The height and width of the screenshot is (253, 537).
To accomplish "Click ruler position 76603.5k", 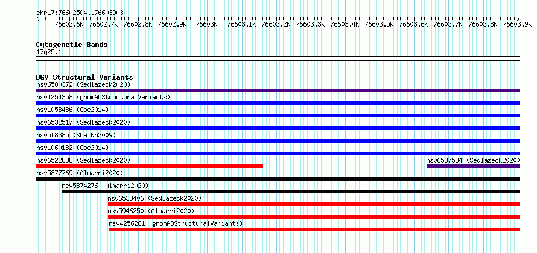I will click(379, 24).
